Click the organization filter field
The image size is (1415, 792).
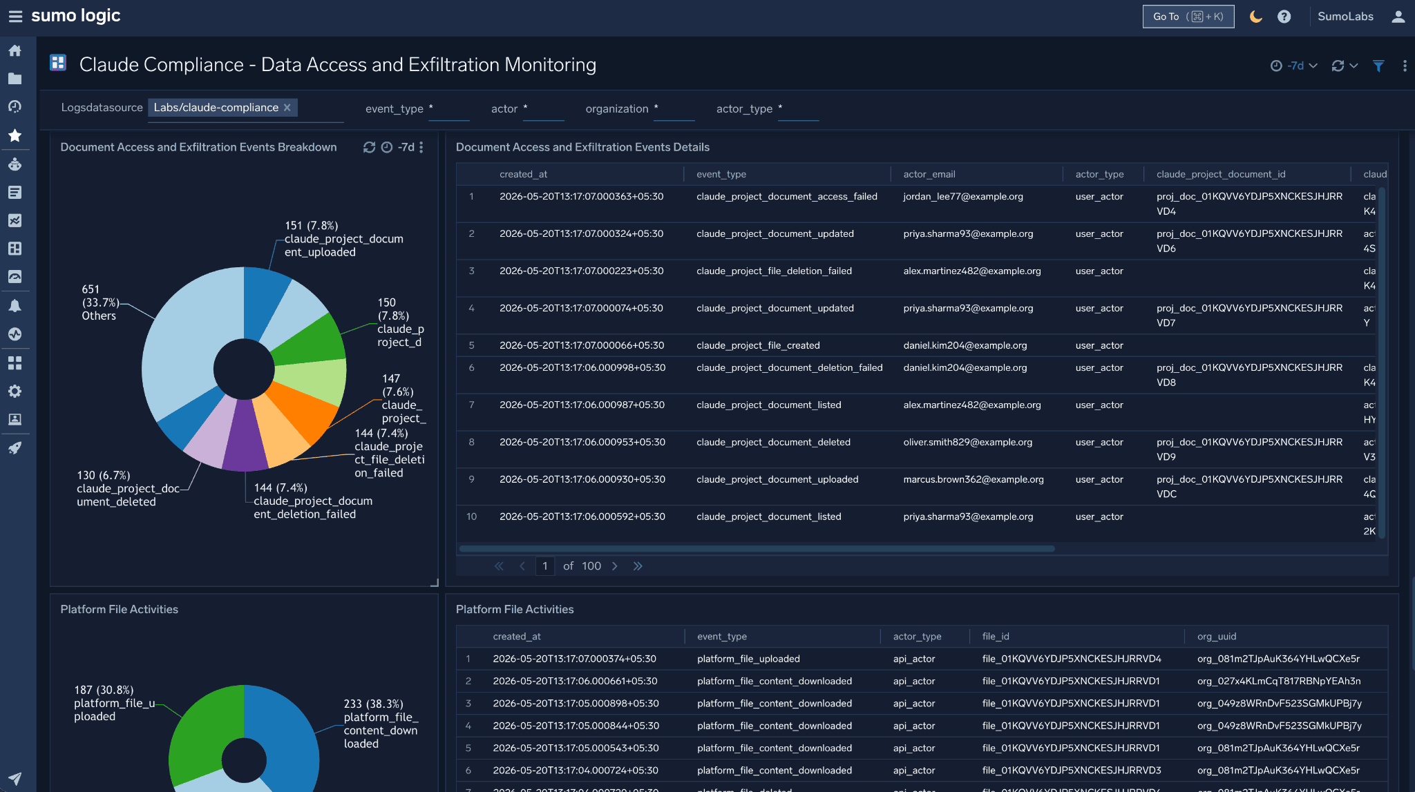(x=674, y=109)
